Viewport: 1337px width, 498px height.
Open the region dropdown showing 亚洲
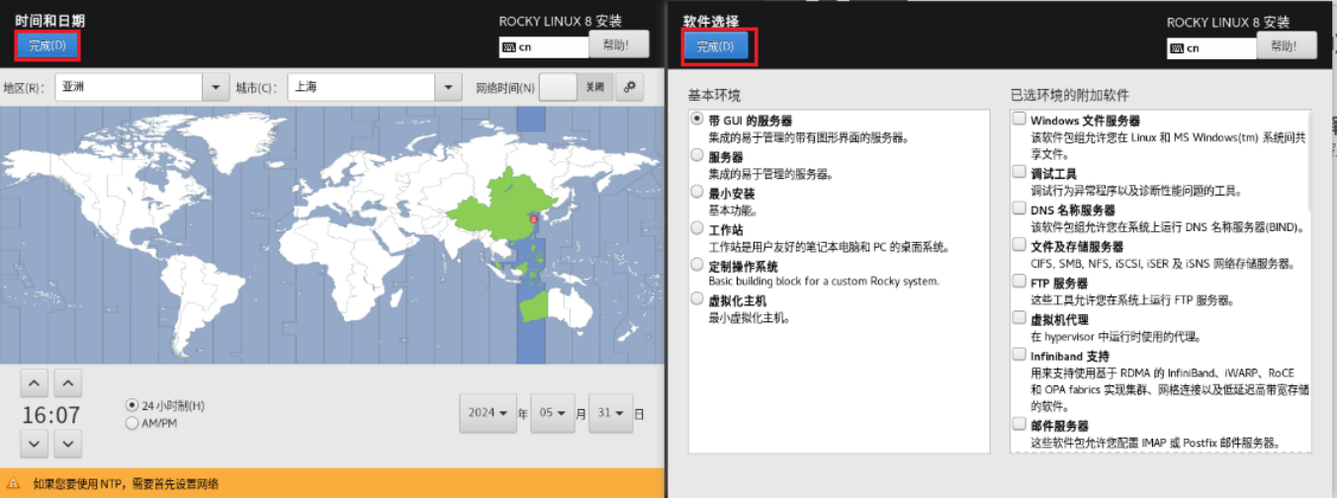[x=142, y=87]
